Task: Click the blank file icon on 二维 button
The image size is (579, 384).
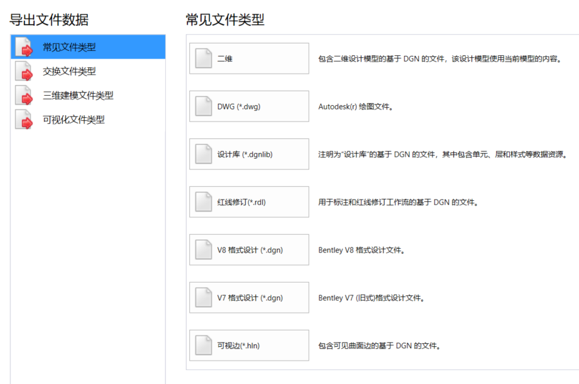Action: pos(204,59)
